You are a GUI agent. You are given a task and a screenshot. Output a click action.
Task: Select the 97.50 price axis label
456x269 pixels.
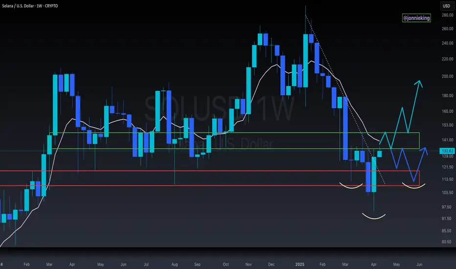[447, 207]
